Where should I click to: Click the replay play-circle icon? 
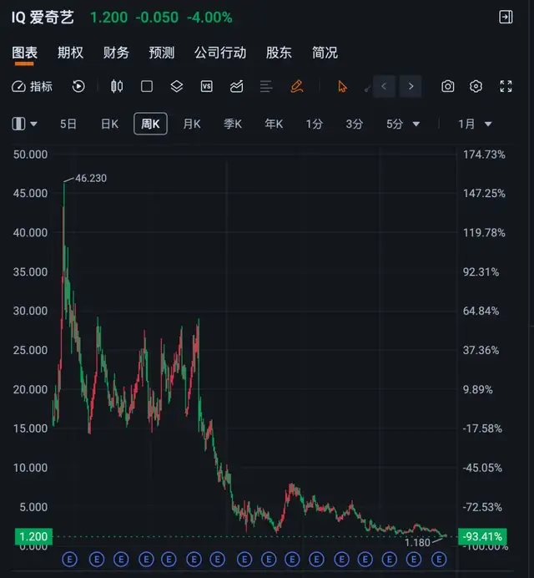[x=78, y=86]
